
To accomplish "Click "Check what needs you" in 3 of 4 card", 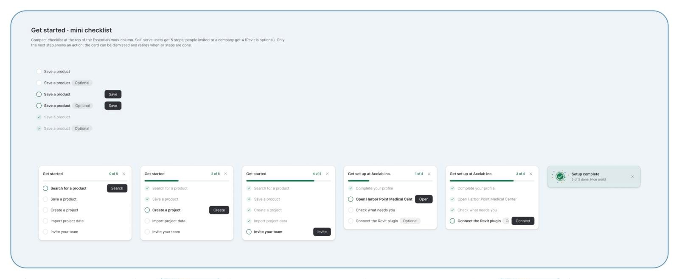I will (x=477, y=210).
